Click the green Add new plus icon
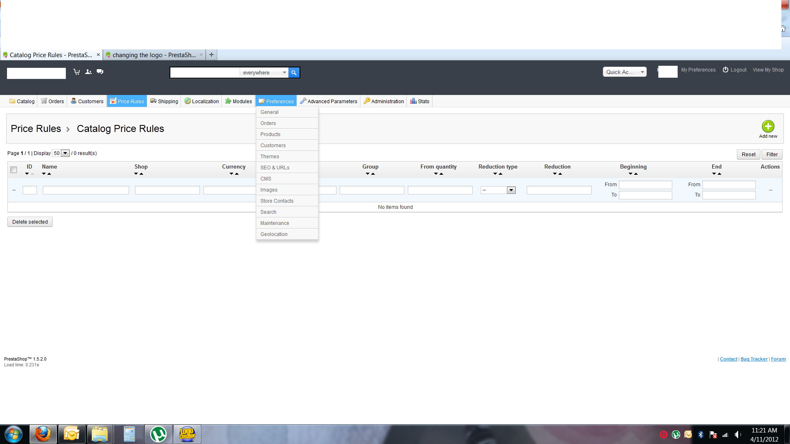Screen dimensions: 790x444 coord(768,126)
